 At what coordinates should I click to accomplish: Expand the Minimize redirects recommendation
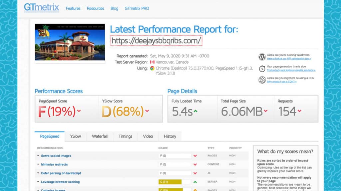(54, 164)
